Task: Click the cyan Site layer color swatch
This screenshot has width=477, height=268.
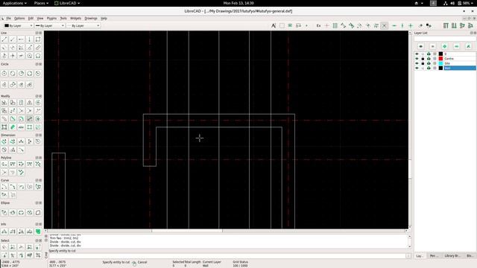Action: (x=440, y=63)
